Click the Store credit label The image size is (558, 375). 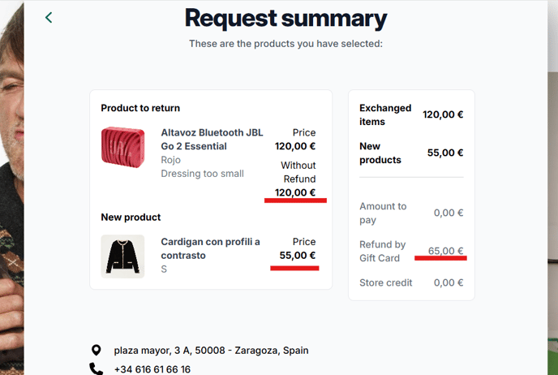pos(386,282)
